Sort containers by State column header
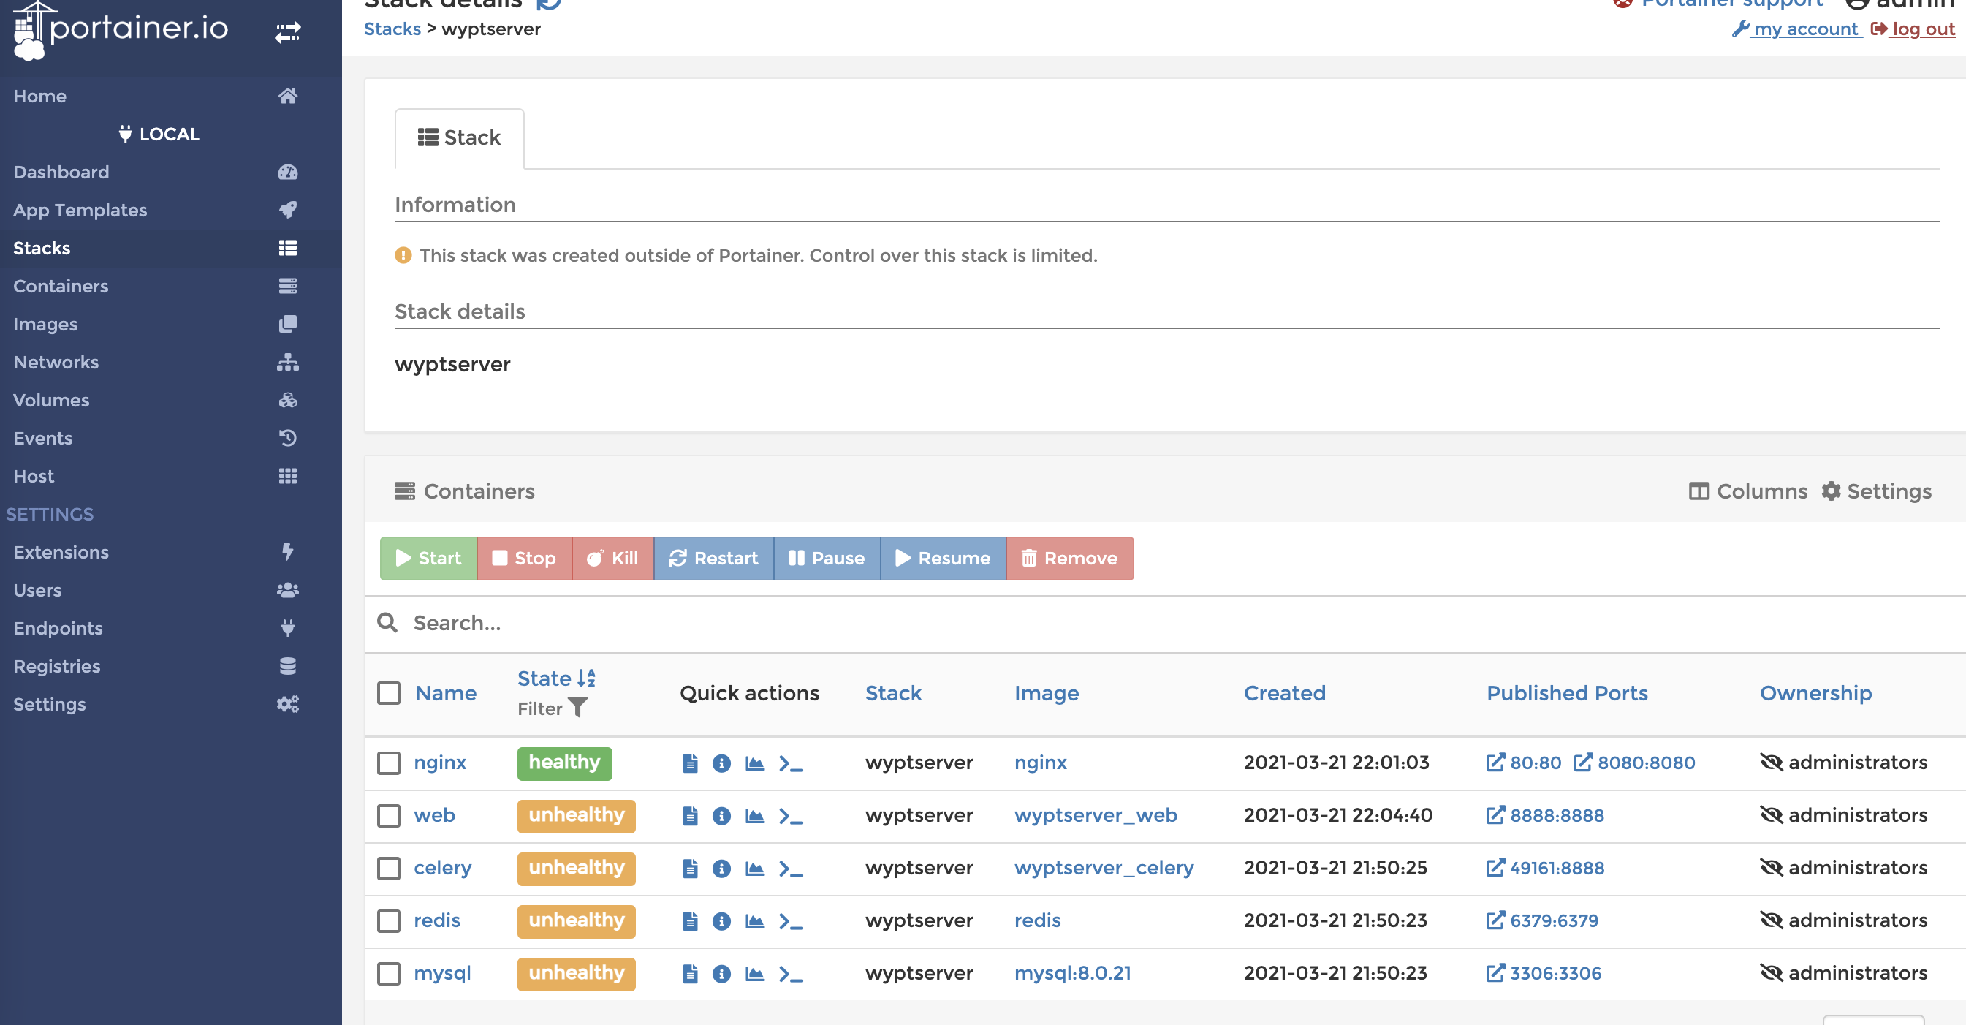Screen dimensions: 1966x1025 click(545, 678)
